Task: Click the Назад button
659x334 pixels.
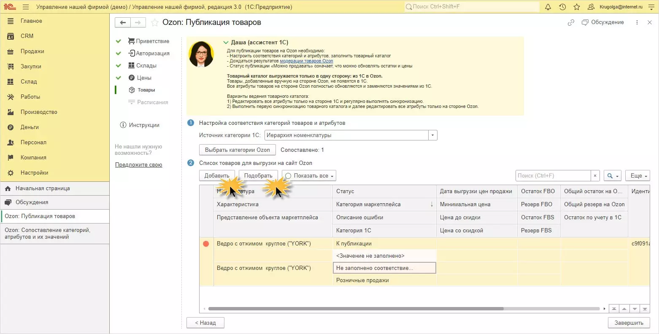Action: pyautogui.click(x=205, y=323)
